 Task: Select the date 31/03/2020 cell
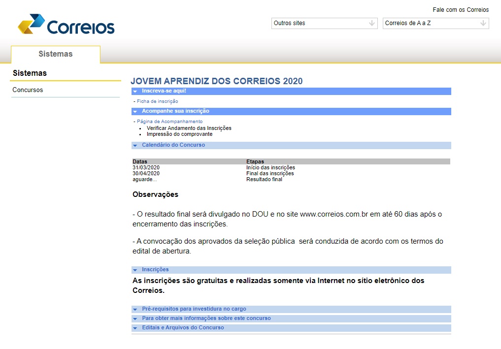click(x=146, y=168)
